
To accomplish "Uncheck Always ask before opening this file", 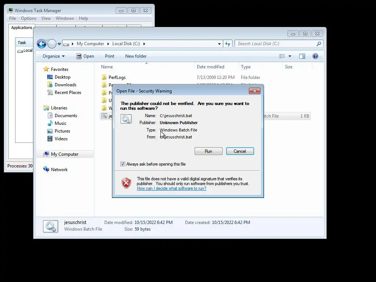I will click(x=123, y=164).
